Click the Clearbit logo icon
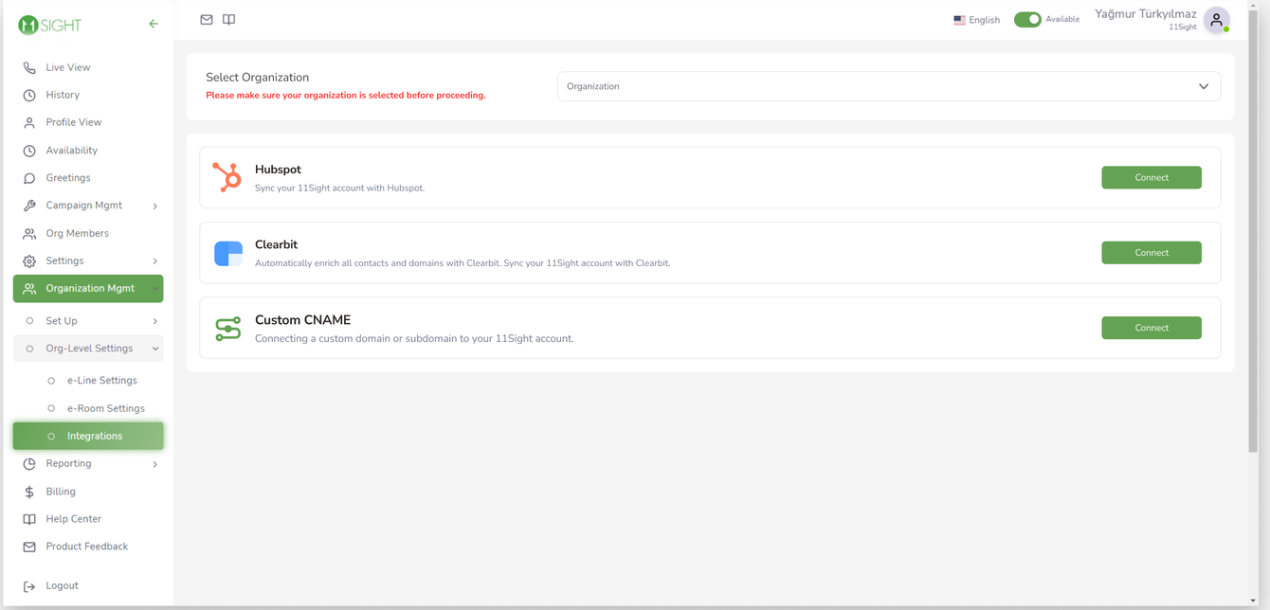Screen dimensions: 1270x610 pyautogui.click(x=228, y=253)
